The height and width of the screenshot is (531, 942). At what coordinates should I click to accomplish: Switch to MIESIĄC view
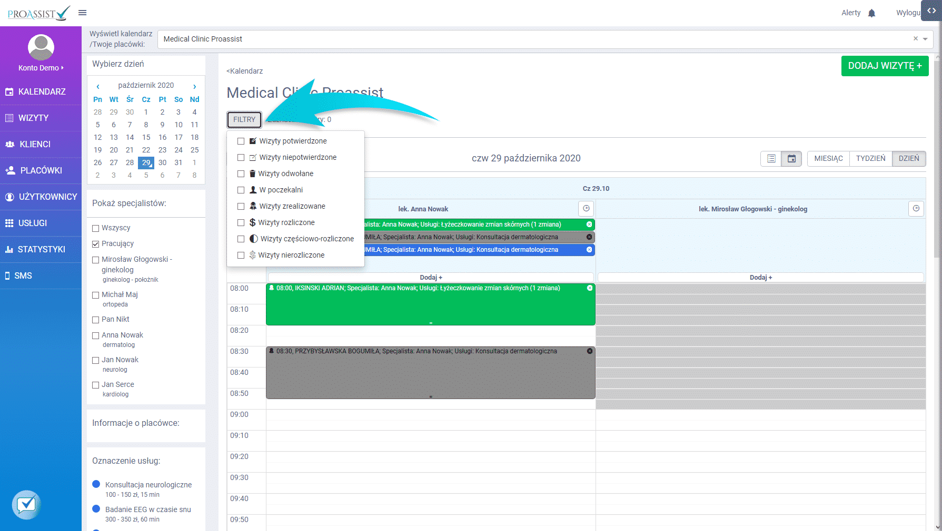[828, 158]
